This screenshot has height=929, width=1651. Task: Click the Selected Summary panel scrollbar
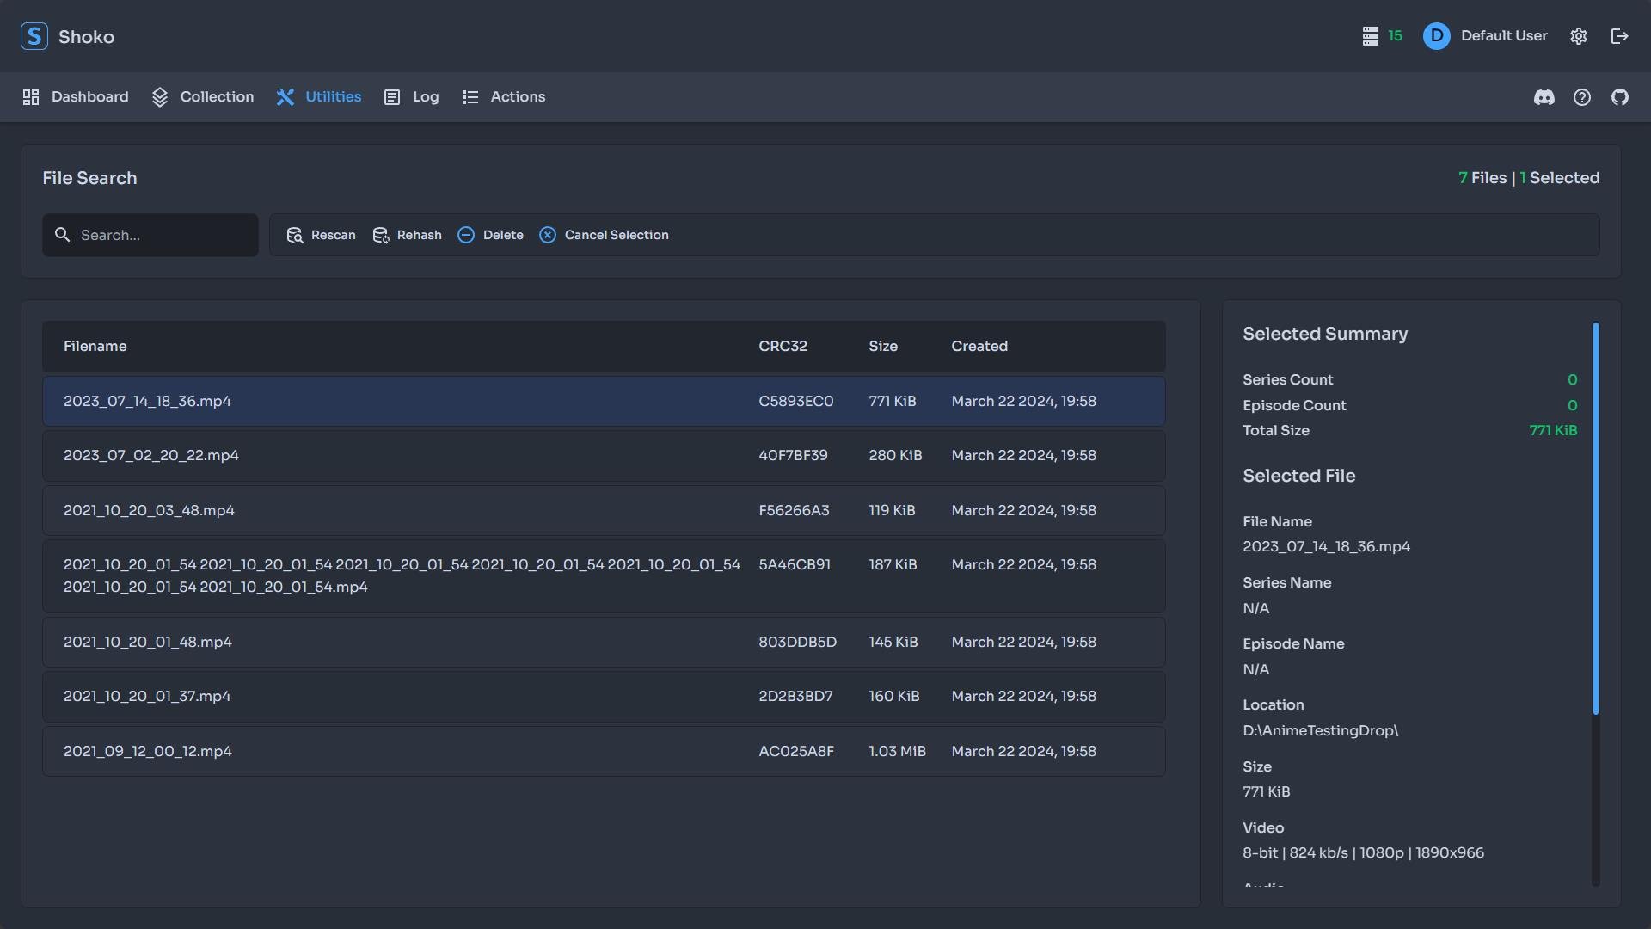point(1595,519)
